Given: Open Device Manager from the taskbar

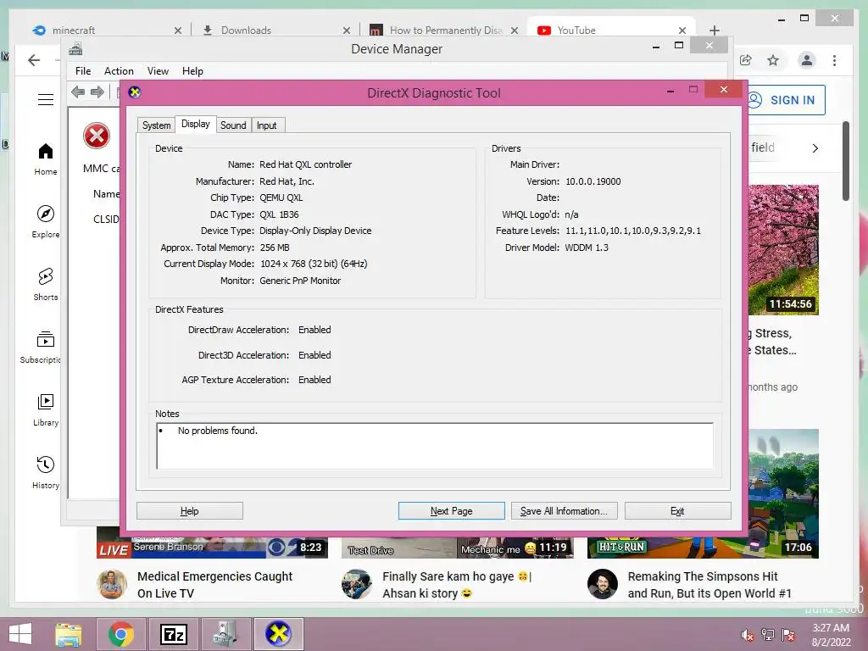Looking at the screenshot, I should click(x=225, y=634).
